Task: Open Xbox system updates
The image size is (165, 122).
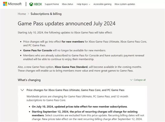Action: 125,4
